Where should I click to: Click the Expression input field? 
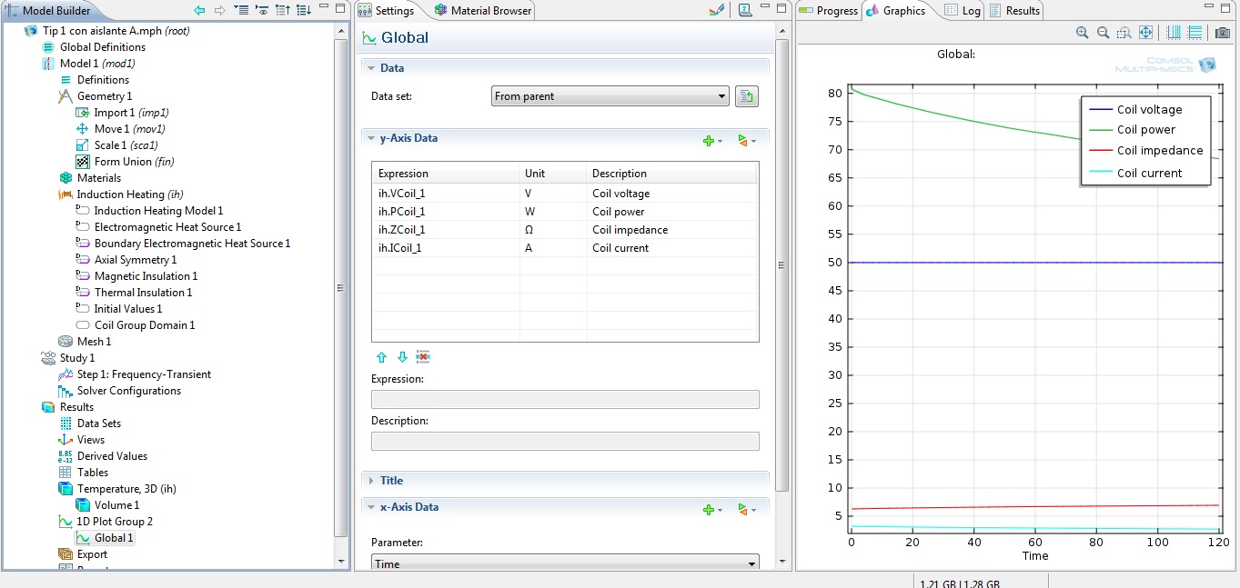[565, 400]
